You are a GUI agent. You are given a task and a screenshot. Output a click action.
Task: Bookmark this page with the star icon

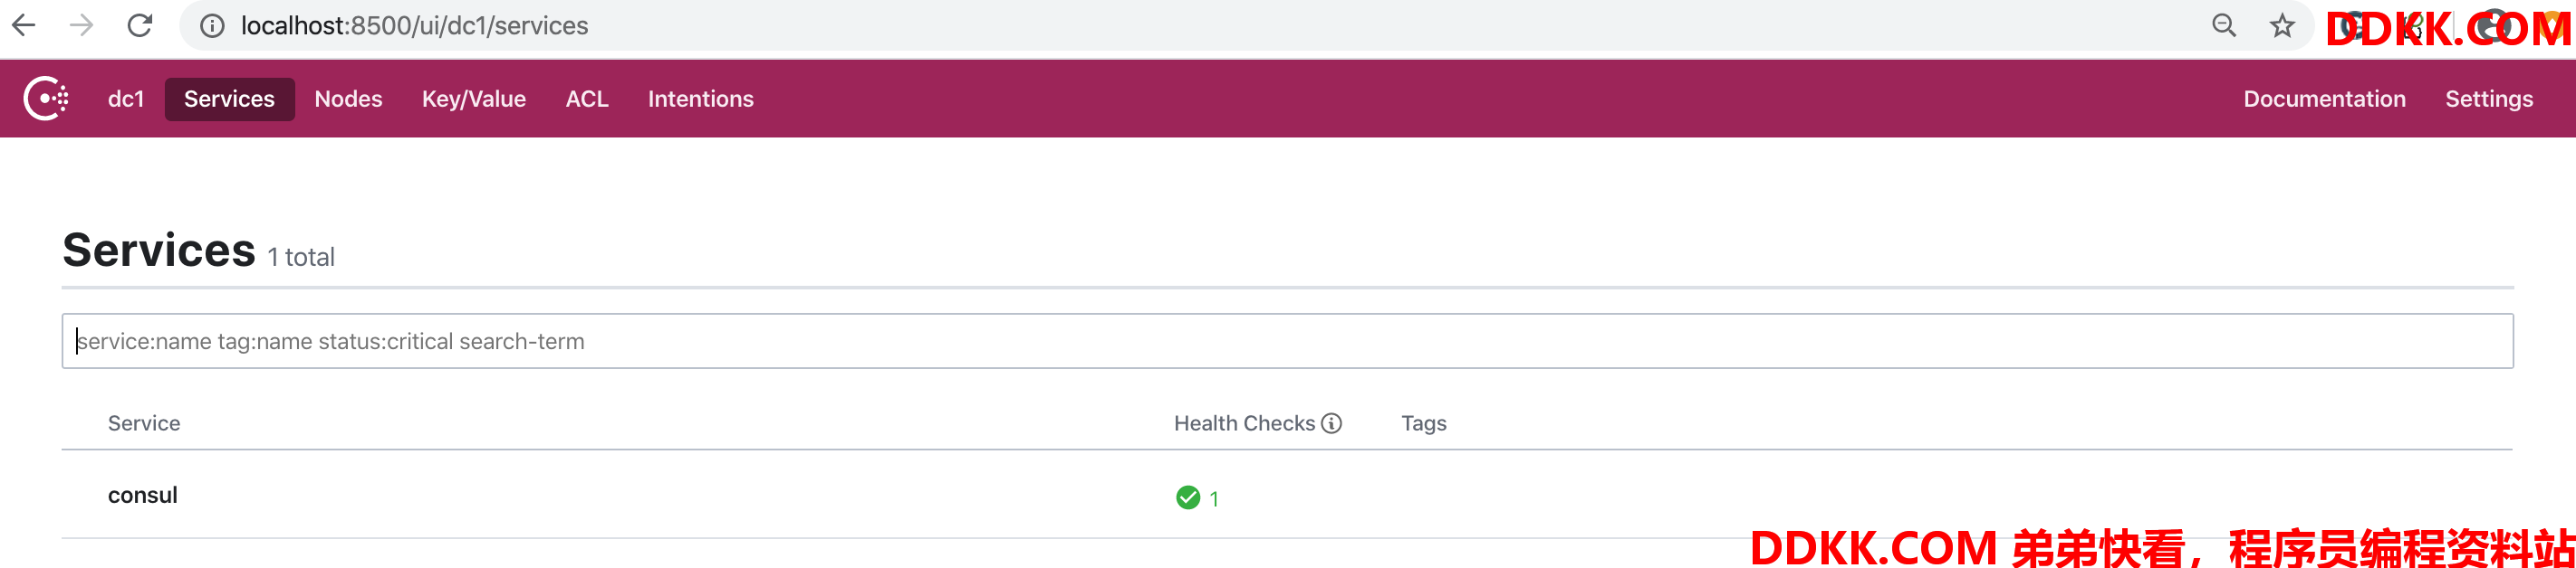[x=2281, y=26]
